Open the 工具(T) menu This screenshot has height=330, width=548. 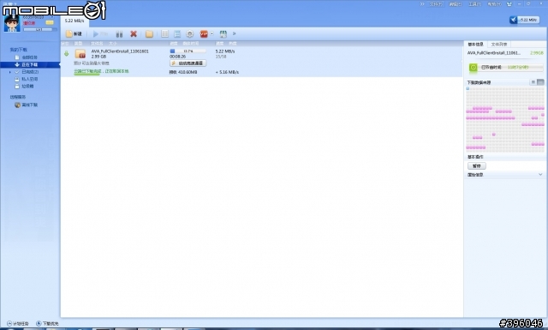tap(474, 4)
